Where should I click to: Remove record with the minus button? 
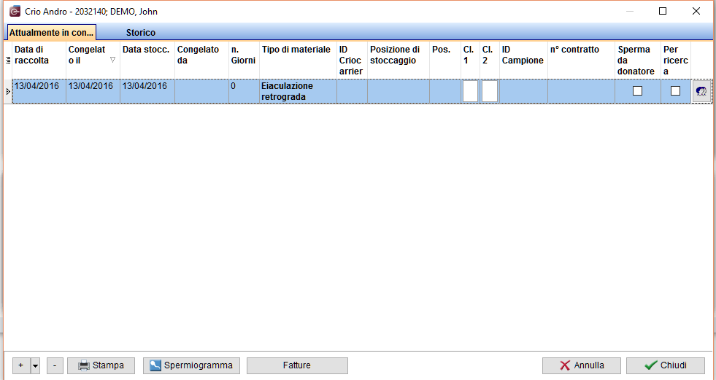coord(55,366)
